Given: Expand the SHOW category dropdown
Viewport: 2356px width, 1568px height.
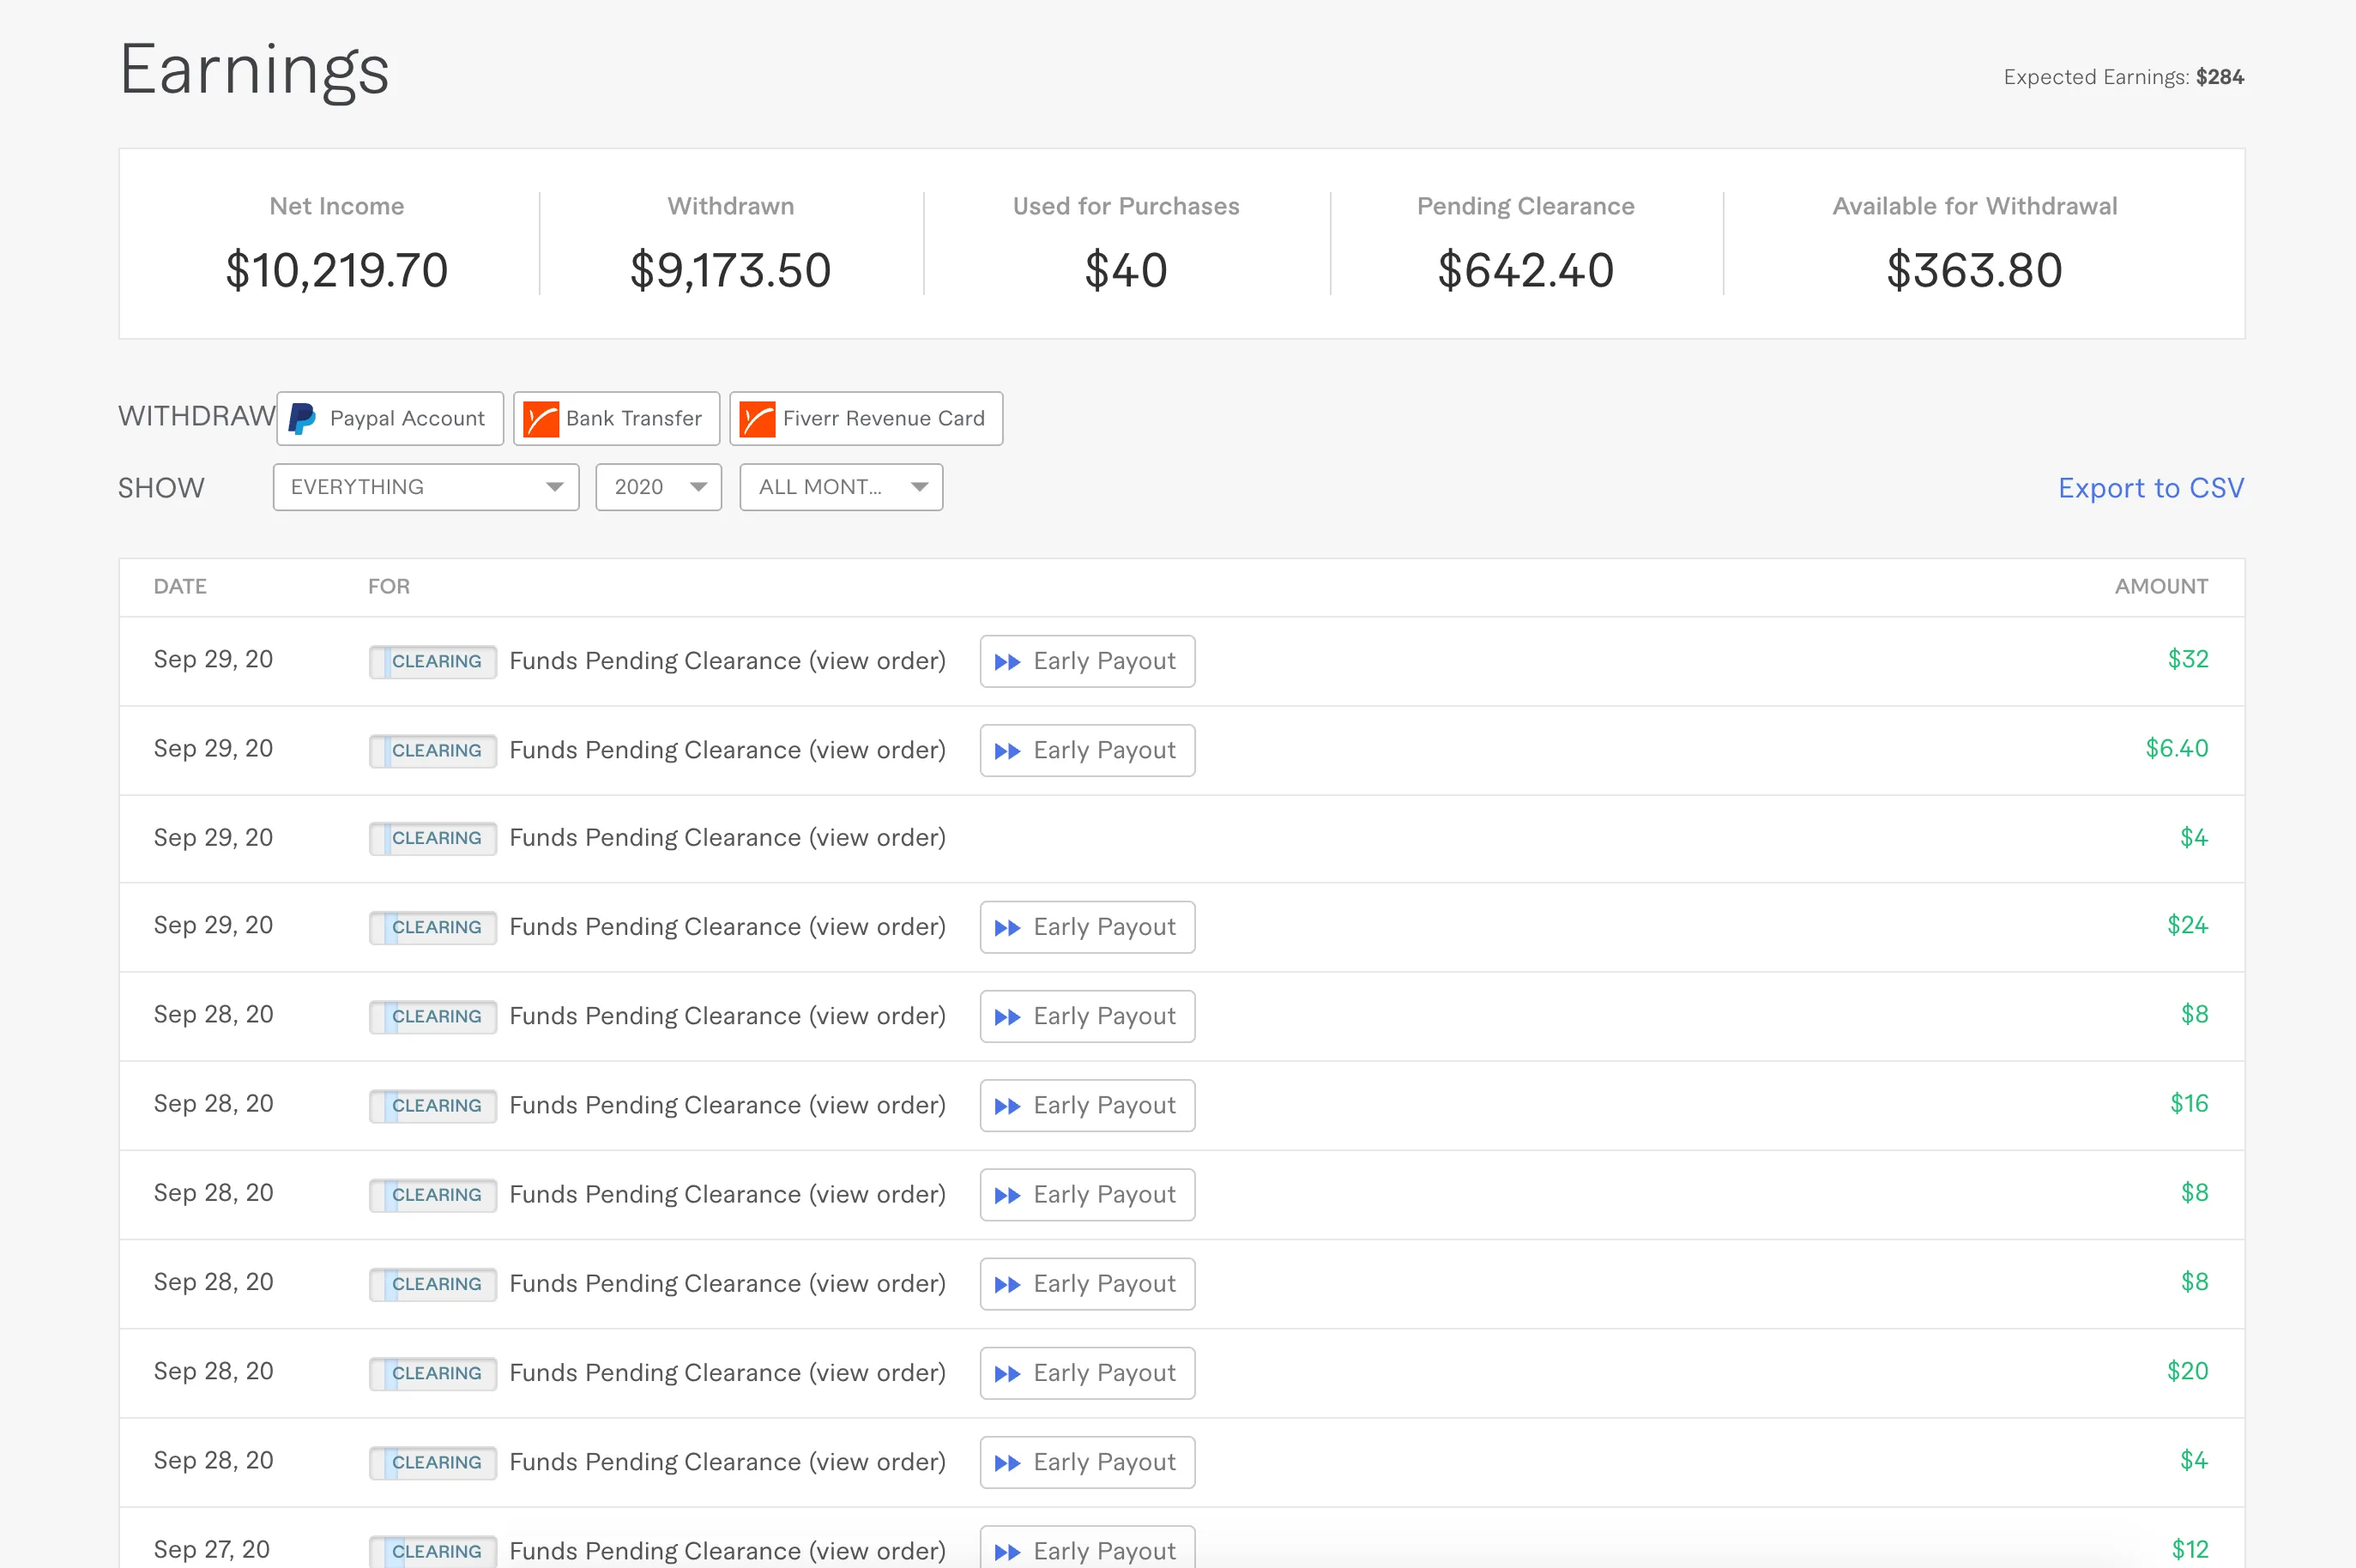Looking at the screenshot, I should pyautogui.click(x=427, y=488).
